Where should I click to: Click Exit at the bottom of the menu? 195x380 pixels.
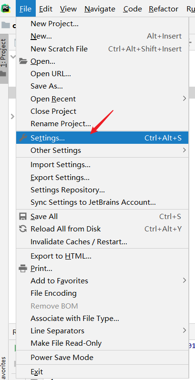pyautogui.click(x=102, y=371)
